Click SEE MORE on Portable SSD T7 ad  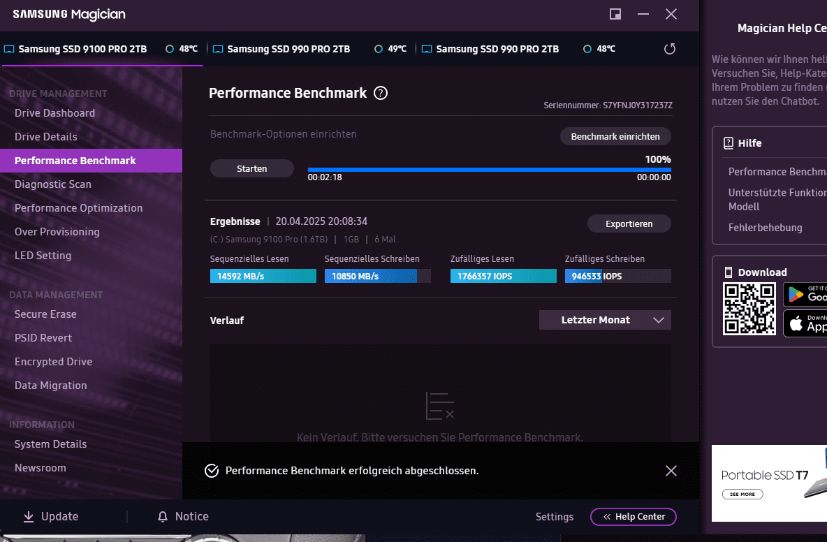point(742,494)
